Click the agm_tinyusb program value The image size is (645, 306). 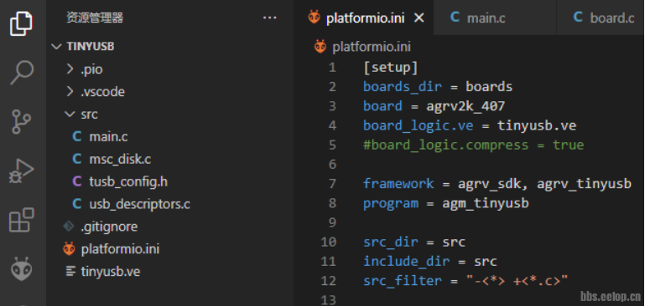coord(486,203)
